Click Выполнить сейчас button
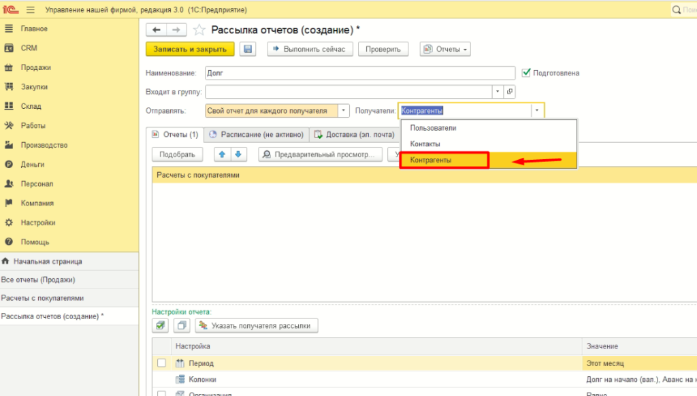The height and width of the screenshot is (396, 697). pos(310,49)
